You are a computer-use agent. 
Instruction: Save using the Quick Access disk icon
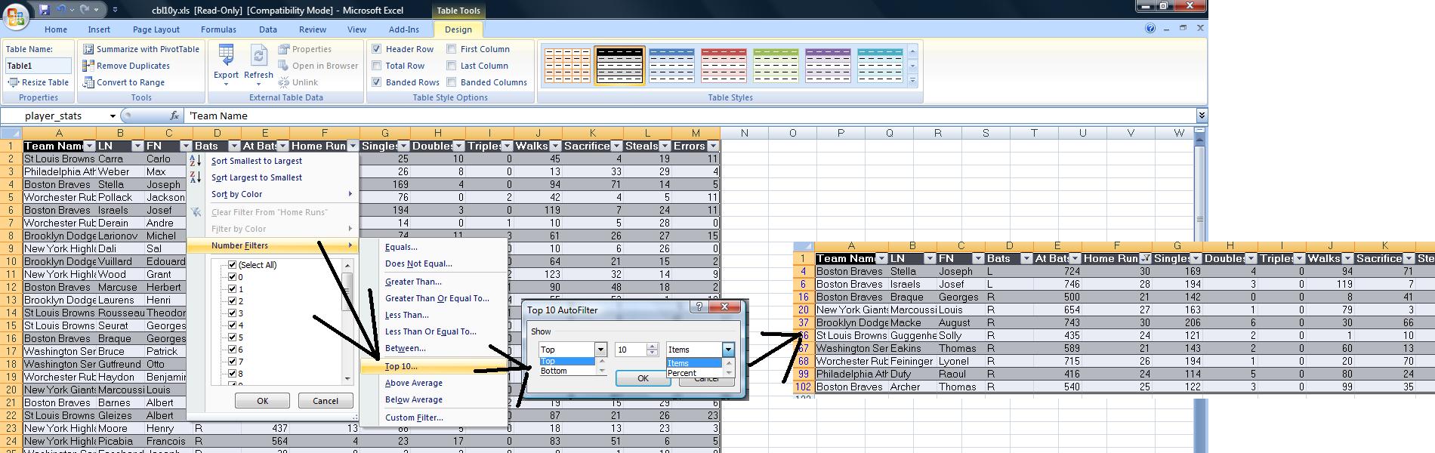(x=45, y=10)
